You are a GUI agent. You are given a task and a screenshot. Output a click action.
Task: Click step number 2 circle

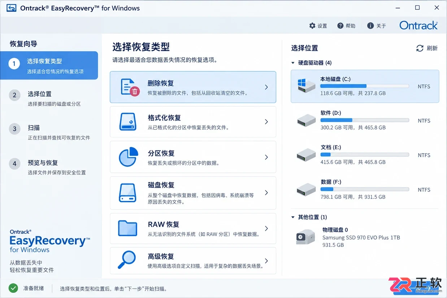[x=14, y=95]
